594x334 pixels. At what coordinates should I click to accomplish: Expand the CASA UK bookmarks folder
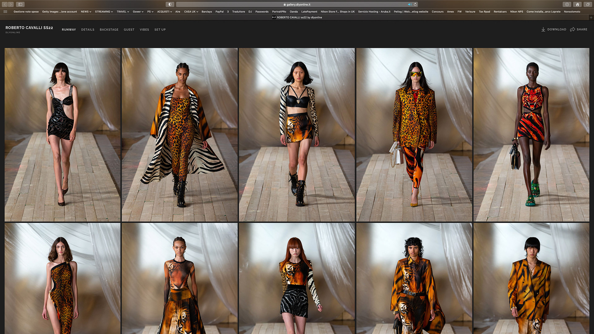click(x=191, y=11)
